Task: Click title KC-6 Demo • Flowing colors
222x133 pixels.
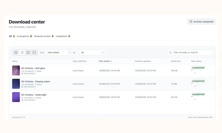Action: pos(36,82)
